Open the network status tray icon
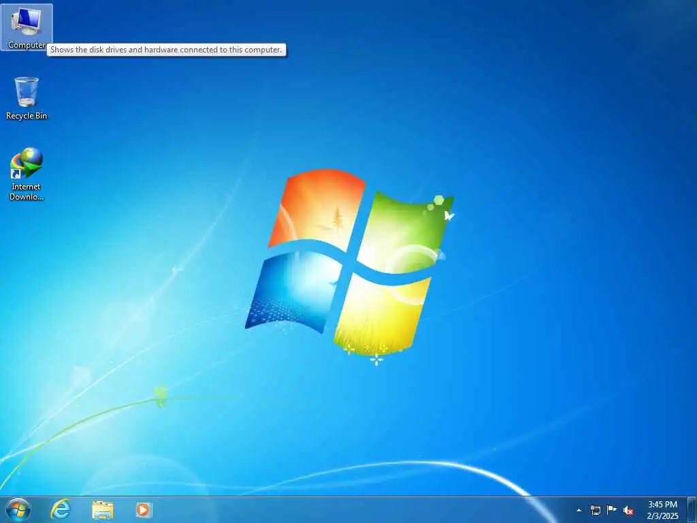 595,510
